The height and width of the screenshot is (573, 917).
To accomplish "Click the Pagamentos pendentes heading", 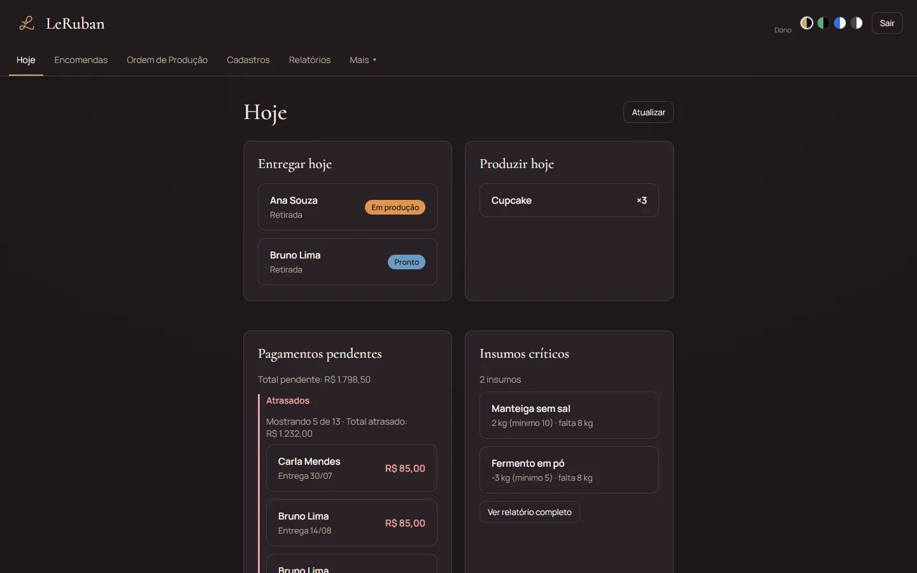I will click(x=320, y=354).
